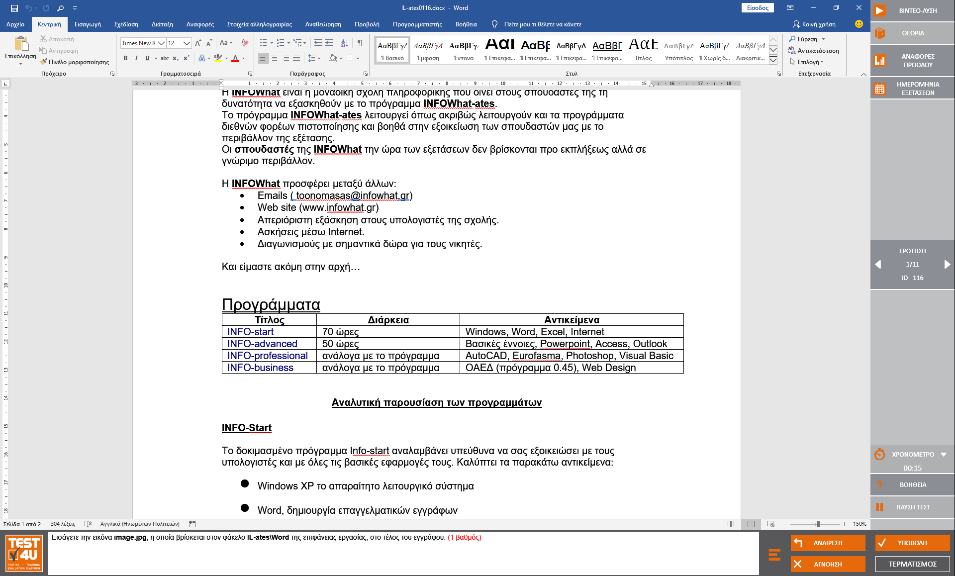This screenshot has width=955, height=576.
Task: Select Print Layout view in the status bar
Action: (x=751, y=524)
